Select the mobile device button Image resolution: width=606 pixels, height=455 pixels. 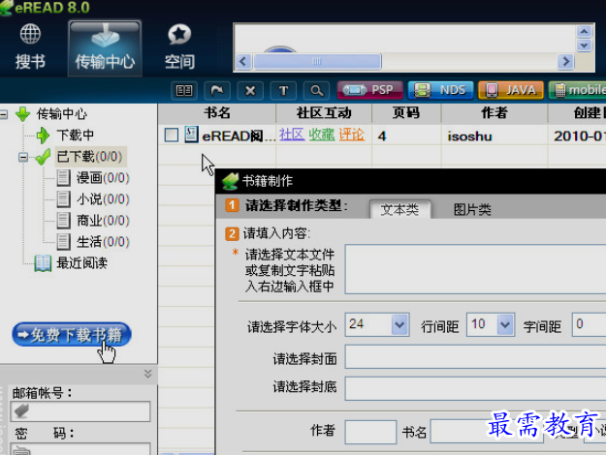coord(578,90)
